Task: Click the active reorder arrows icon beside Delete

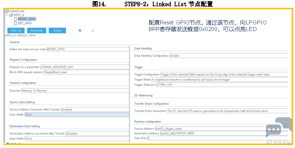Action: tap(80, 30)
